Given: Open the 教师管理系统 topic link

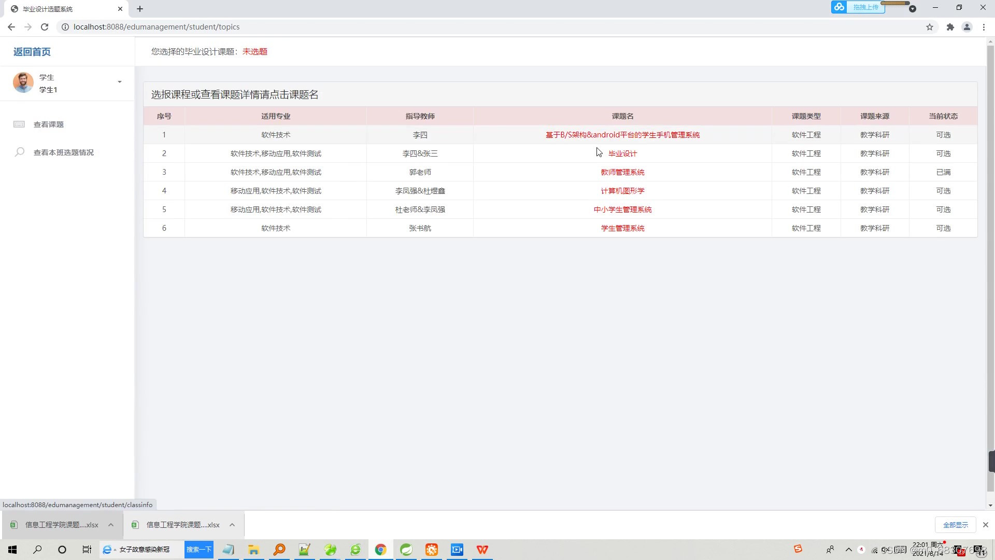Looking at the screenshot, I should click(x=622, y=172).
